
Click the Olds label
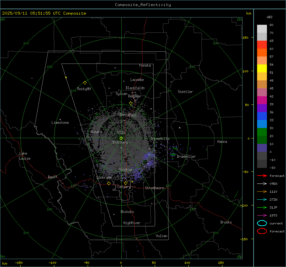pos(121,132)
